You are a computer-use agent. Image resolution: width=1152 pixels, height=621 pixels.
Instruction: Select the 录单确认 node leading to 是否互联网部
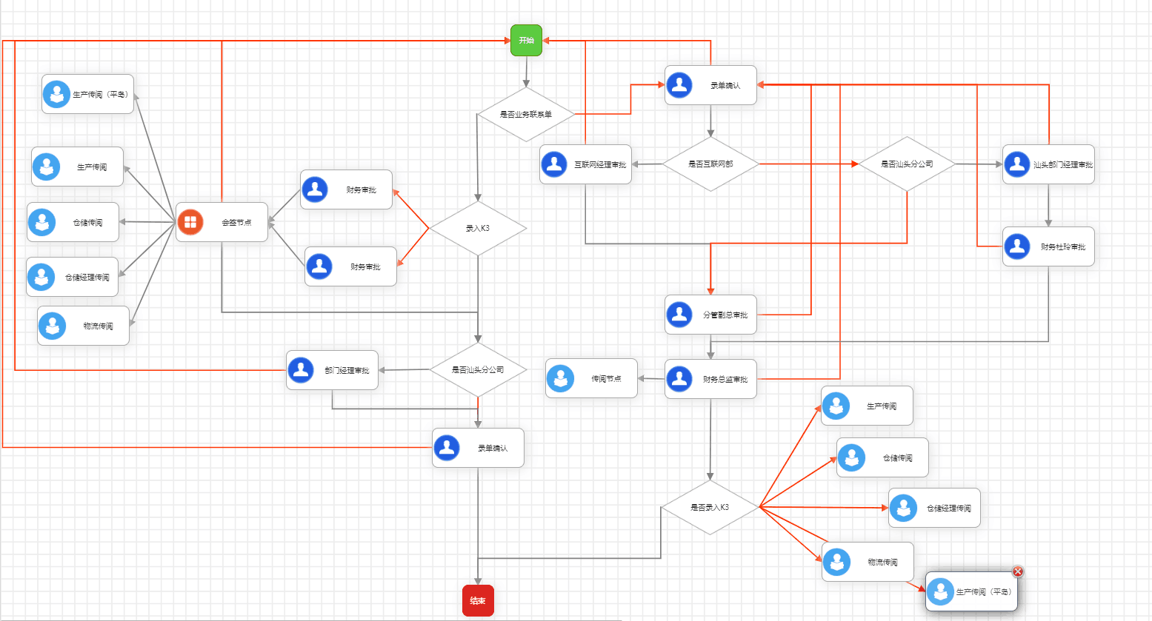tap(710, 85)
